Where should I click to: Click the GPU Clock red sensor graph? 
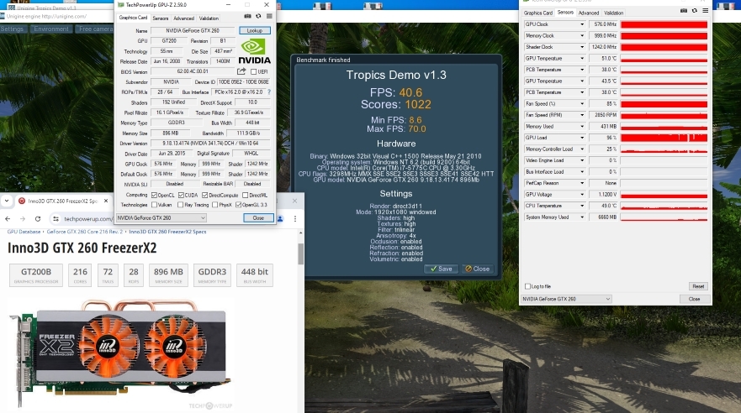664,24
